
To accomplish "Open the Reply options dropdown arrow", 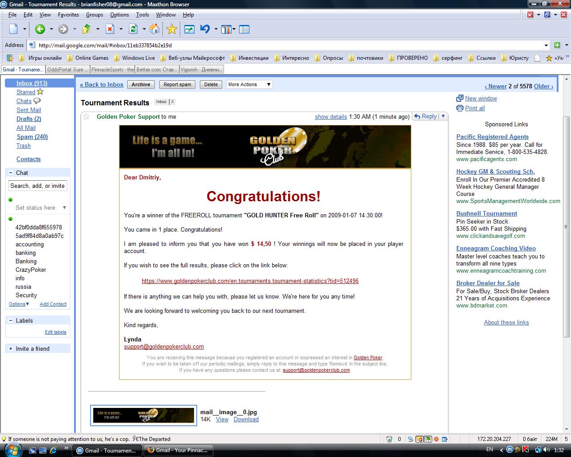I will pos(443,116).
